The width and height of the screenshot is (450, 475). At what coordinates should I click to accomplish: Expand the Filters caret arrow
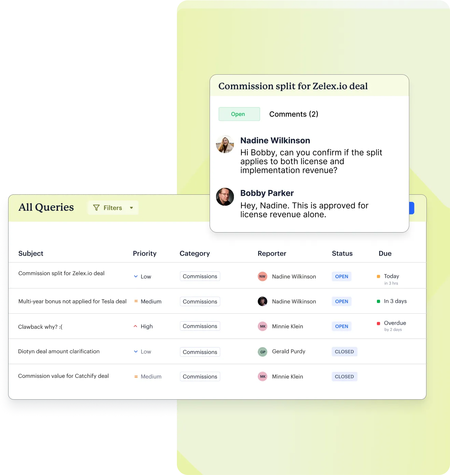pyautogui.click(x=131, y=208)
